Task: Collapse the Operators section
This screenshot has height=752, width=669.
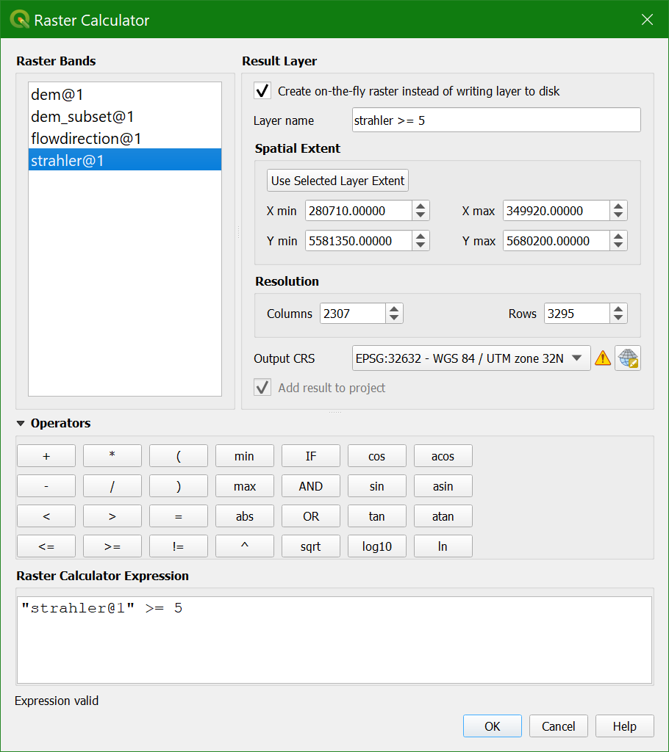Action: click(21, 423)
